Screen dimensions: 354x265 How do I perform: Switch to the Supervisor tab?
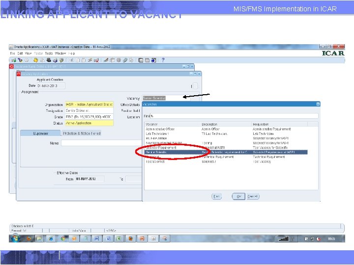pos(40,133)
